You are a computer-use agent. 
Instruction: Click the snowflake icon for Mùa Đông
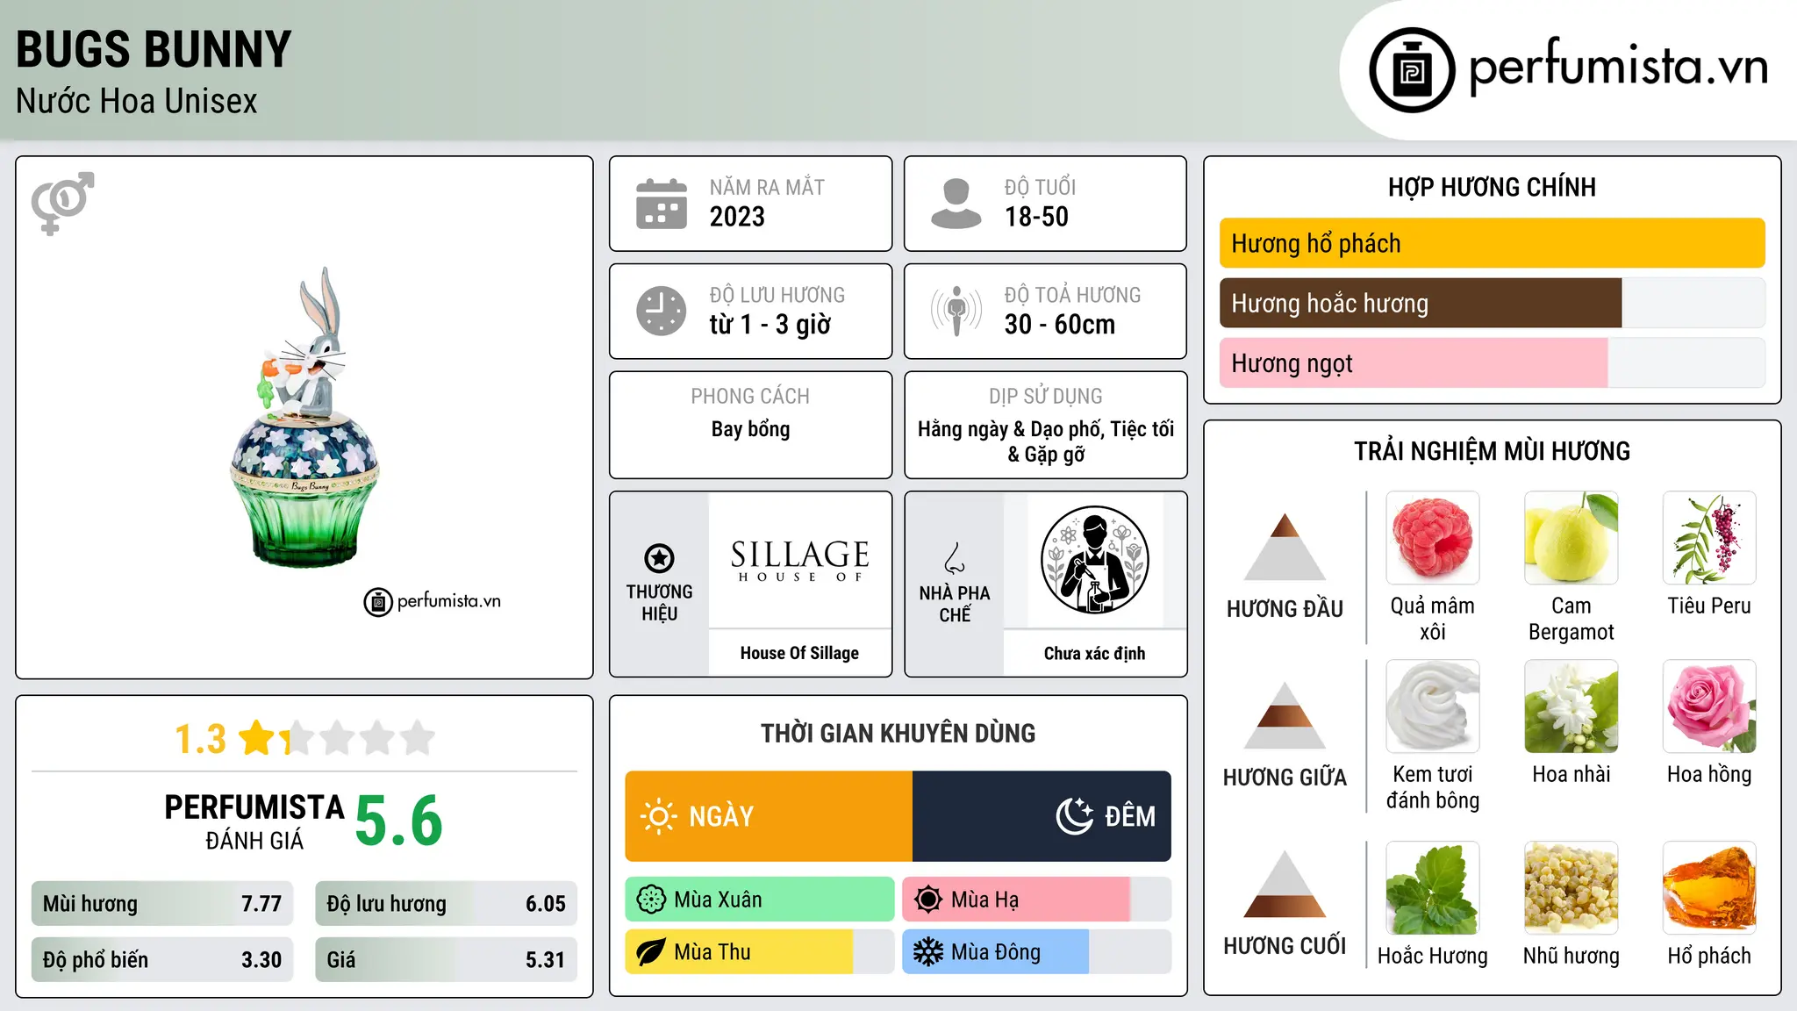tap(928, 952)
